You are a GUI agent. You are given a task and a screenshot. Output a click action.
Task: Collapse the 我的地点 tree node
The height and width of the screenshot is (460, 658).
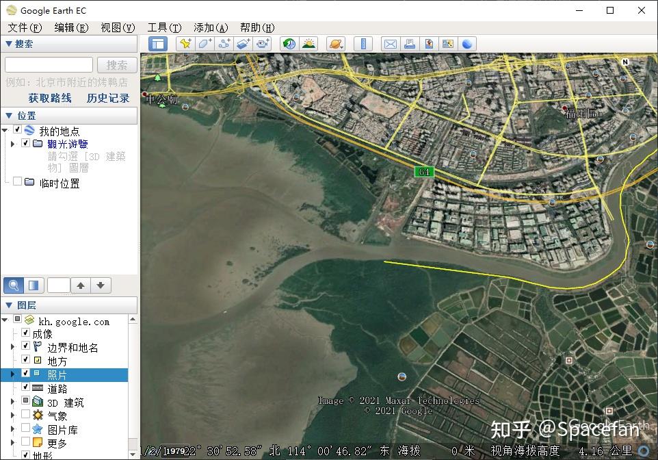point(5,131)
